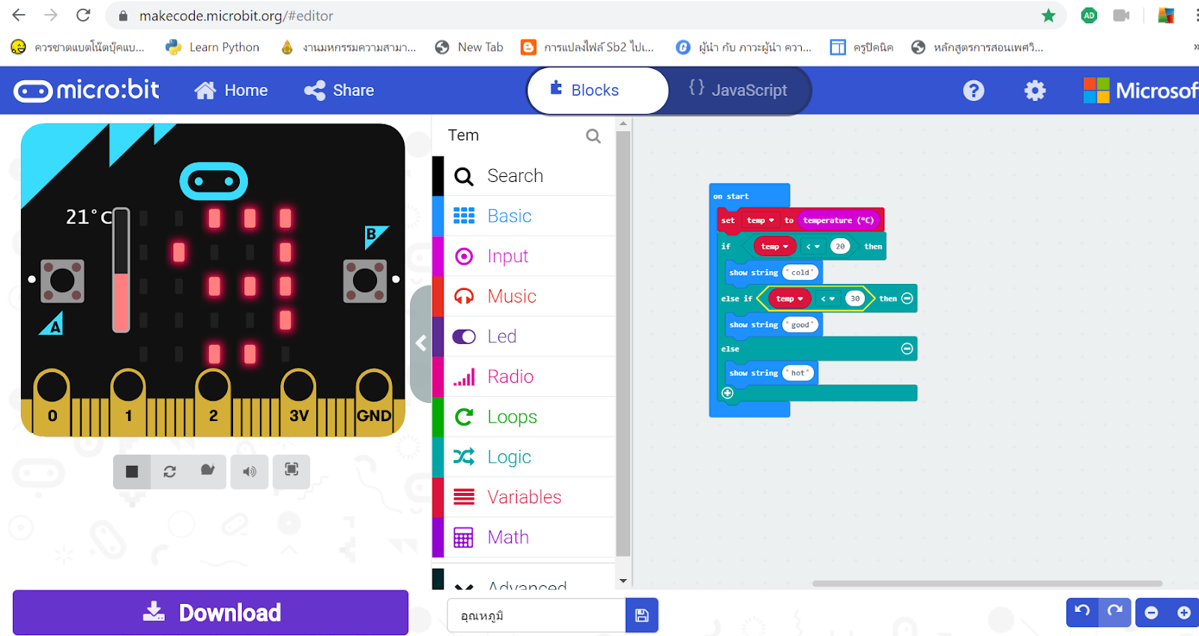
Task: Remove the else-if branch with its minus icon
Action: point(907,298)
